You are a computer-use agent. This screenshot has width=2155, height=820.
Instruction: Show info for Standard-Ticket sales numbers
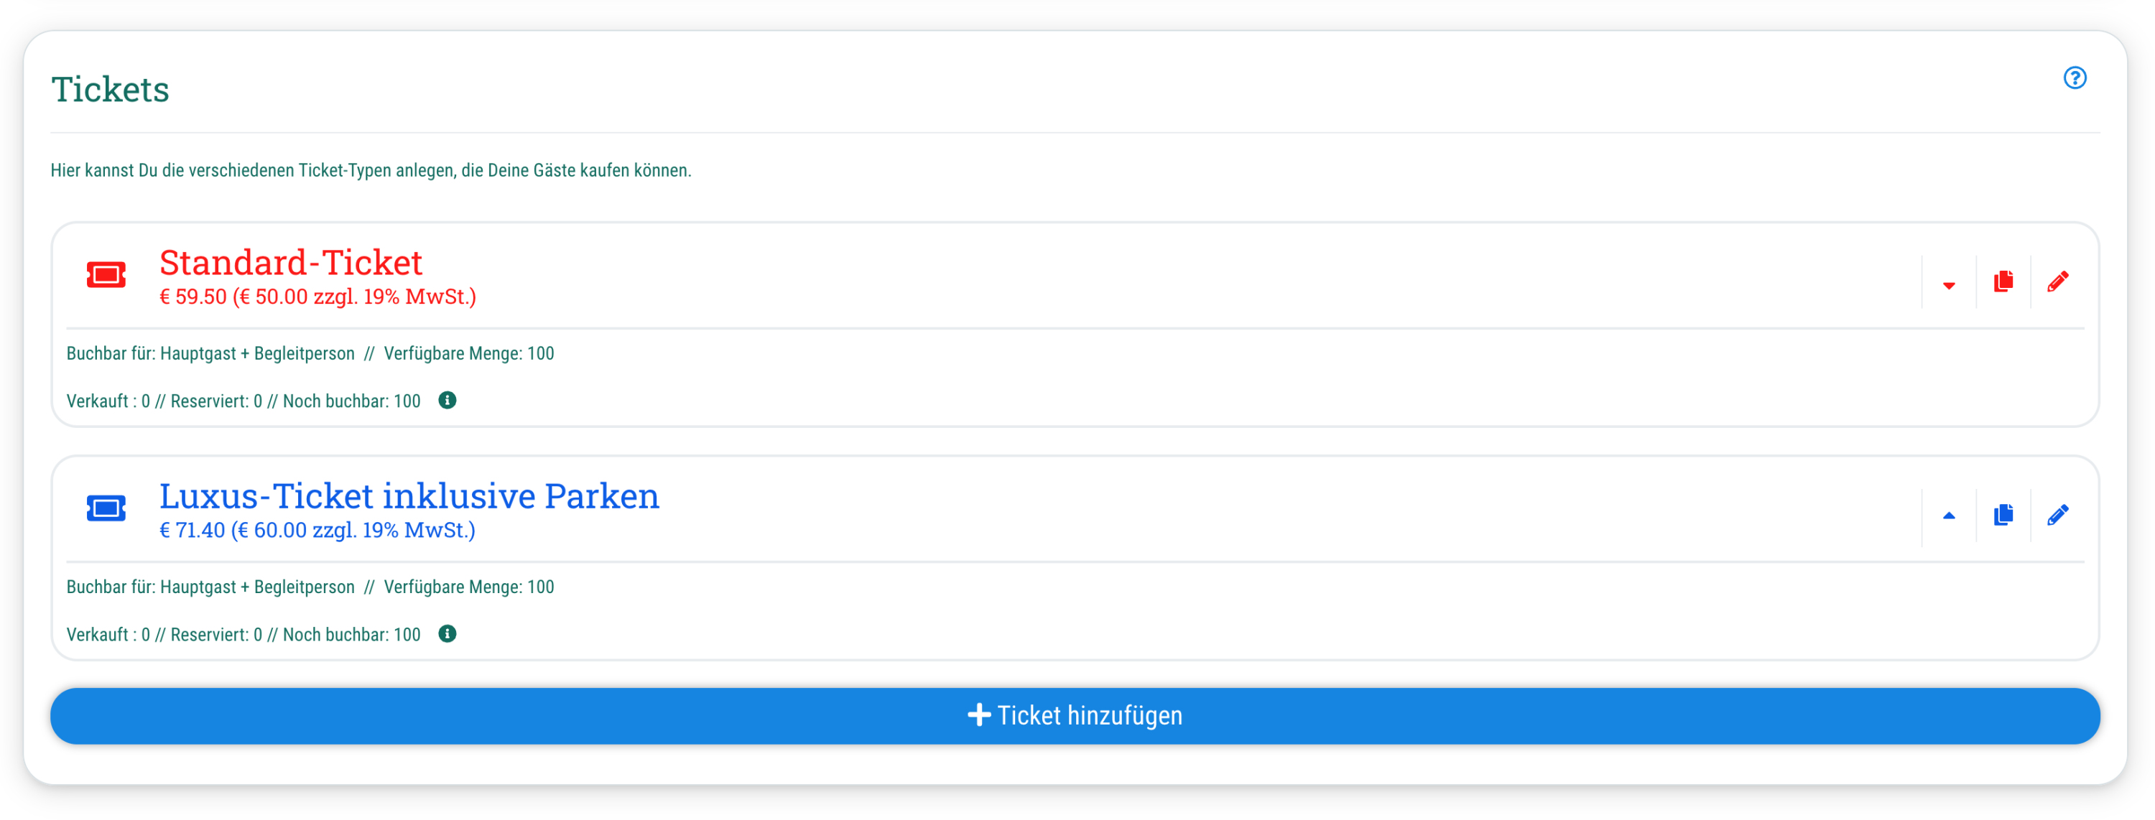(448, 401)
